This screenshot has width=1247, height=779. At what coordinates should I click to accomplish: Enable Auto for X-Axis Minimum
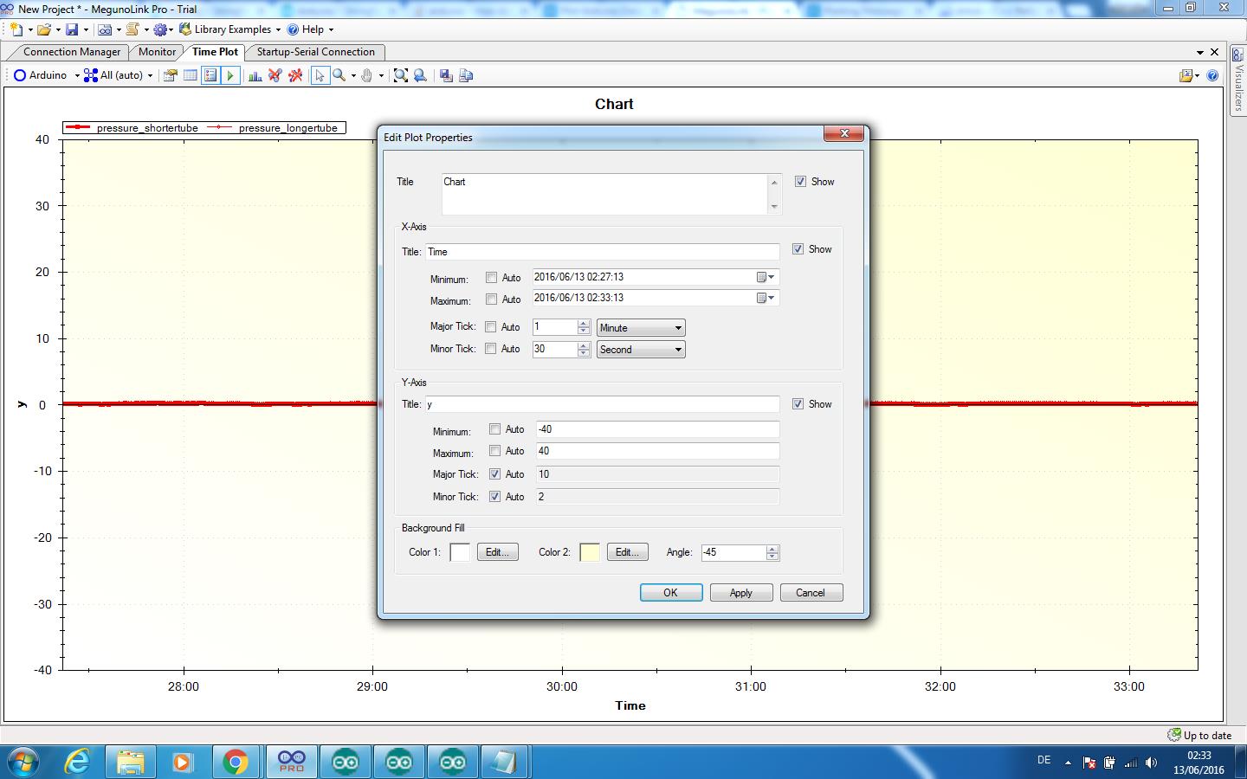[491, 278]
